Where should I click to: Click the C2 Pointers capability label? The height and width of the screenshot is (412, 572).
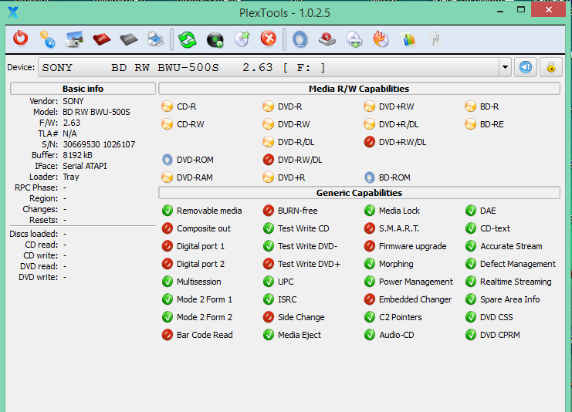[x=400, y=317]
